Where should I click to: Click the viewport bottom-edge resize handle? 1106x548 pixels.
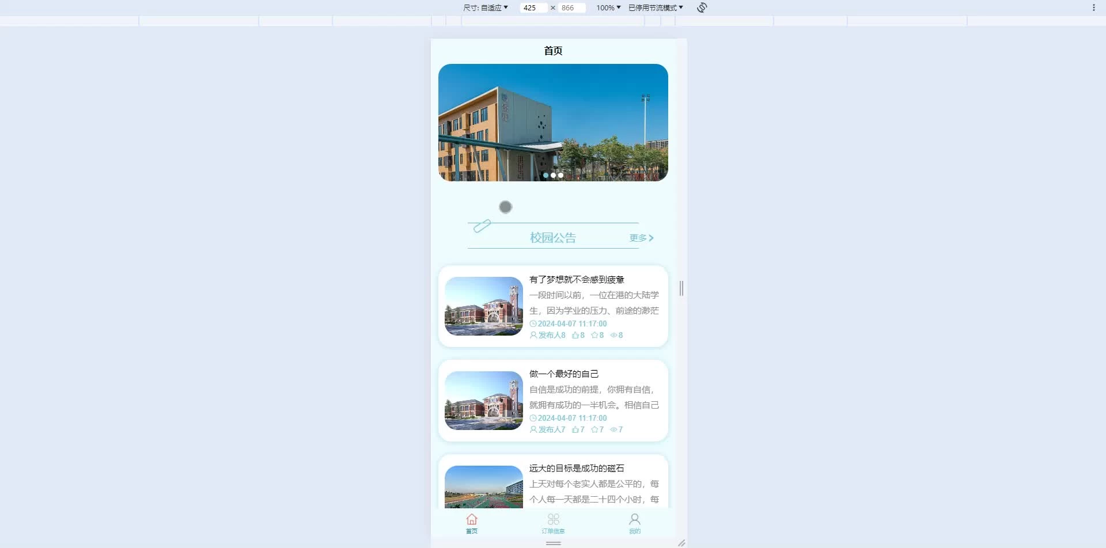tap(554, 543)
